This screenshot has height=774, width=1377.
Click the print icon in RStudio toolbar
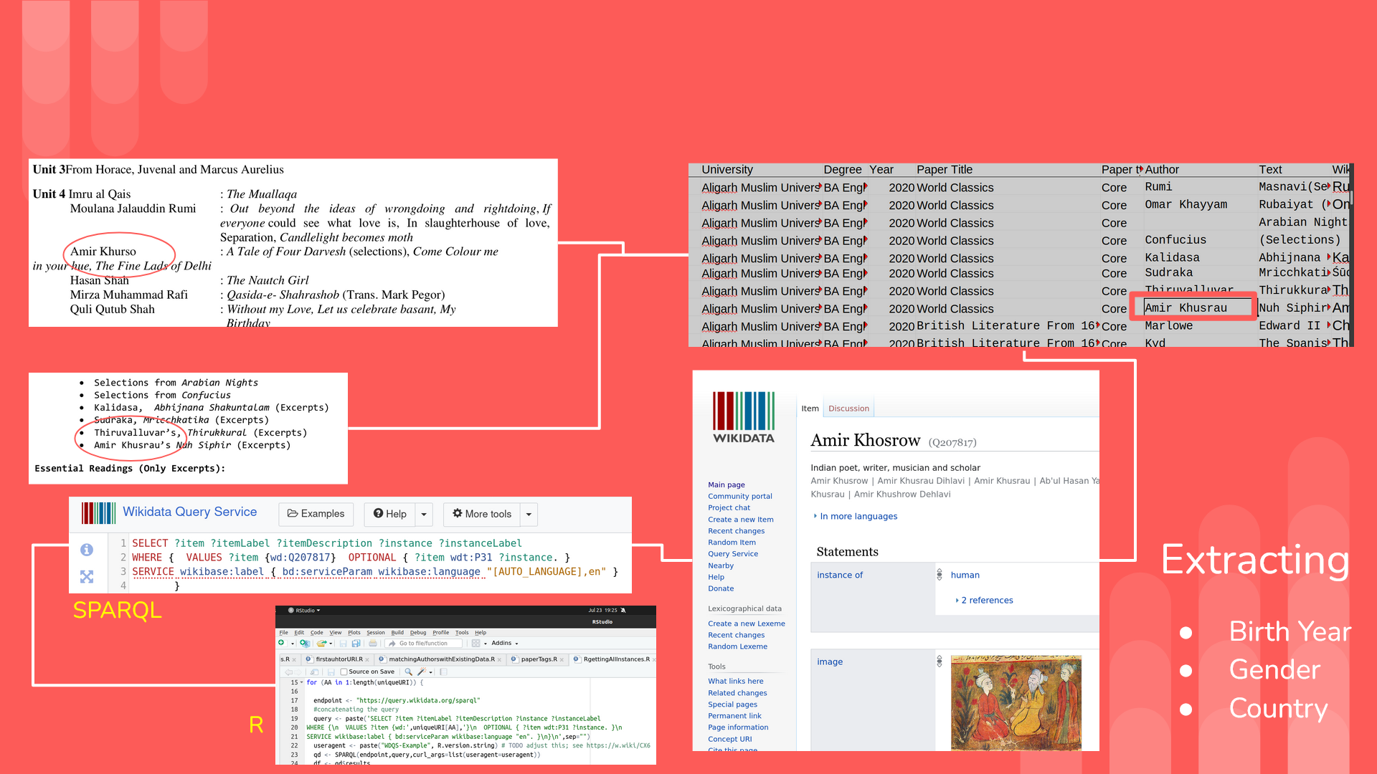[373, 643]
